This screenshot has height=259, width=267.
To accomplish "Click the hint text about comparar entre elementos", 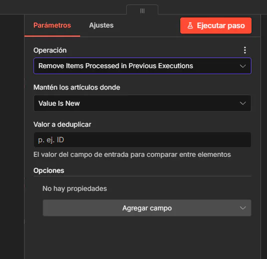I will click(x=132, y=155).
